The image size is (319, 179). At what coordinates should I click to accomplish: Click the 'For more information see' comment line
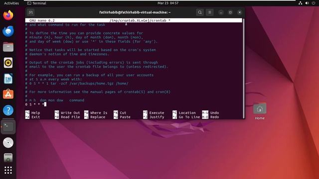(x=98, y=92)
